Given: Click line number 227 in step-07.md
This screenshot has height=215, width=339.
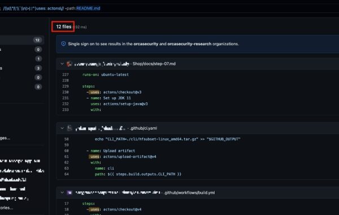Looking at the screenshot, I should tap(66, 75).
